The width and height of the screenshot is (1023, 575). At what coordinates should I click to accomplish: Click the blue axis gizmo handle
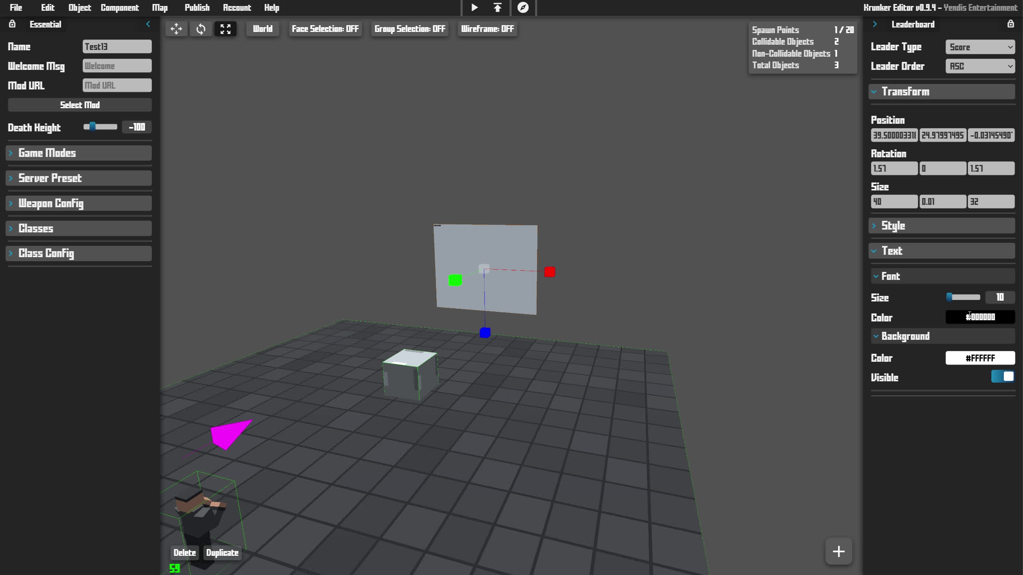[x=485, y=333]
